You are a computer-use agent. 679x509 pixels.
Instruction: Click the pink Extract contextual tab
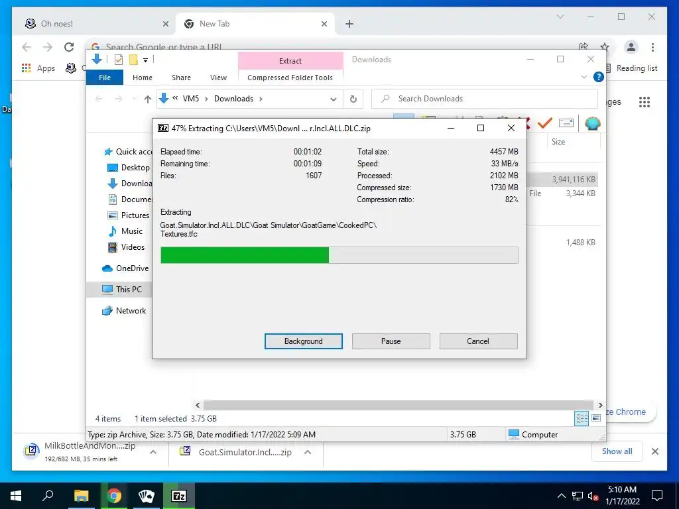(290, 60)
